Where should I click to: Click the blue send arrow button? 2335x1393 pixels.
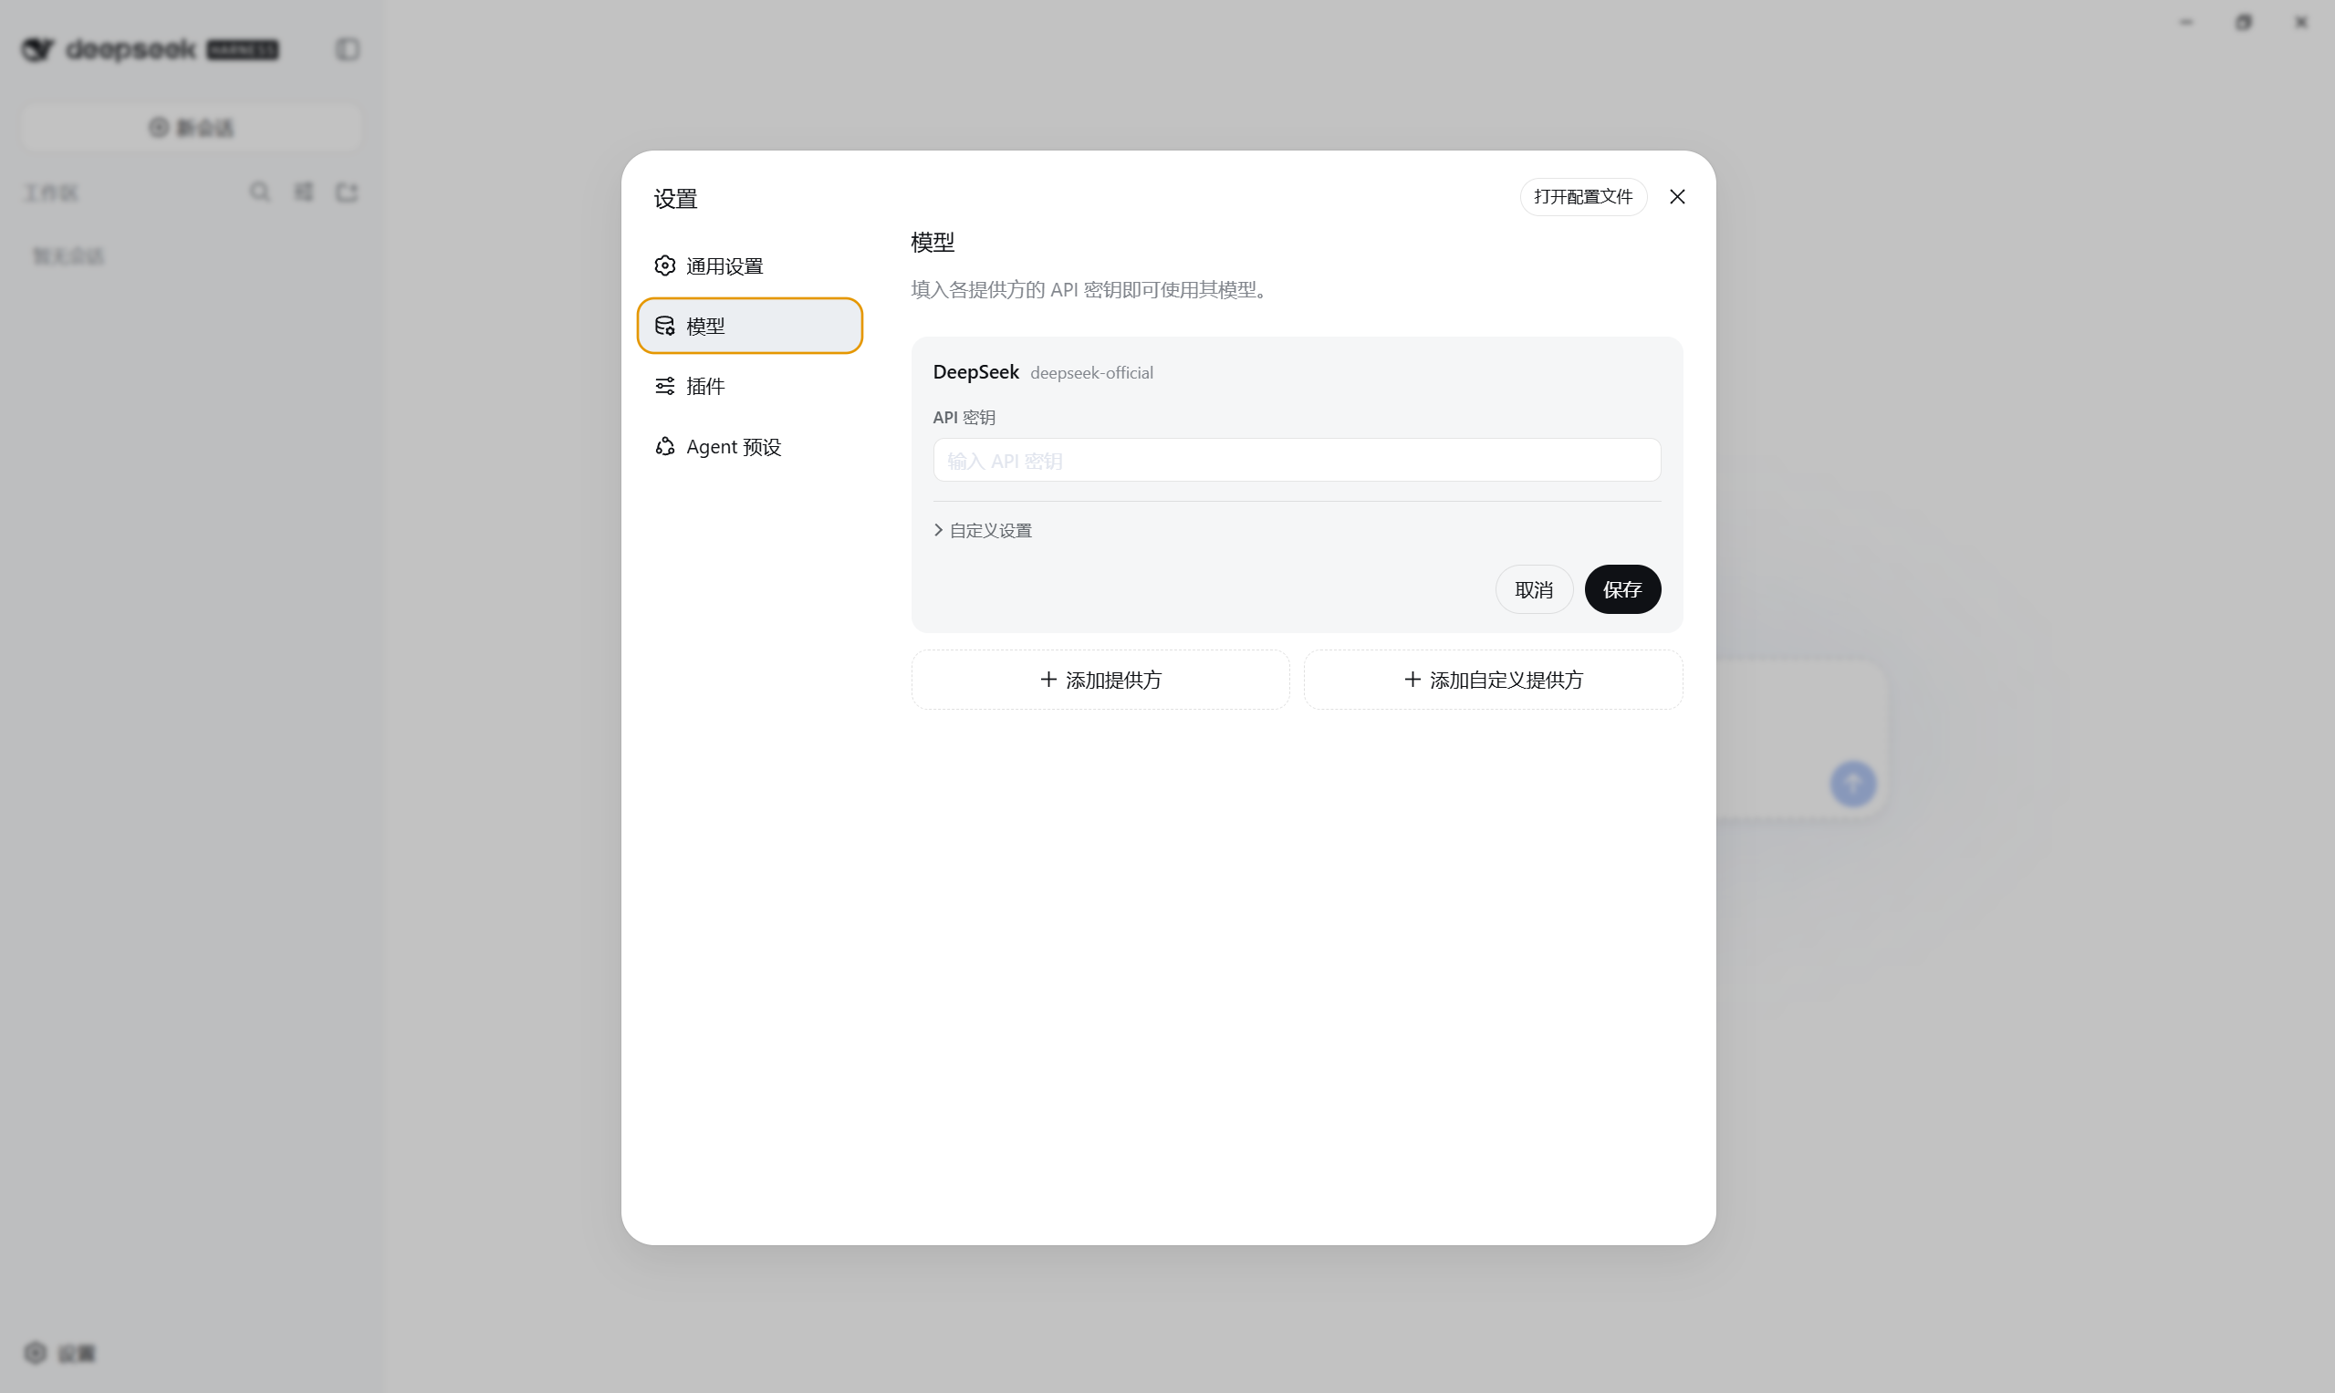[1853, 784]
